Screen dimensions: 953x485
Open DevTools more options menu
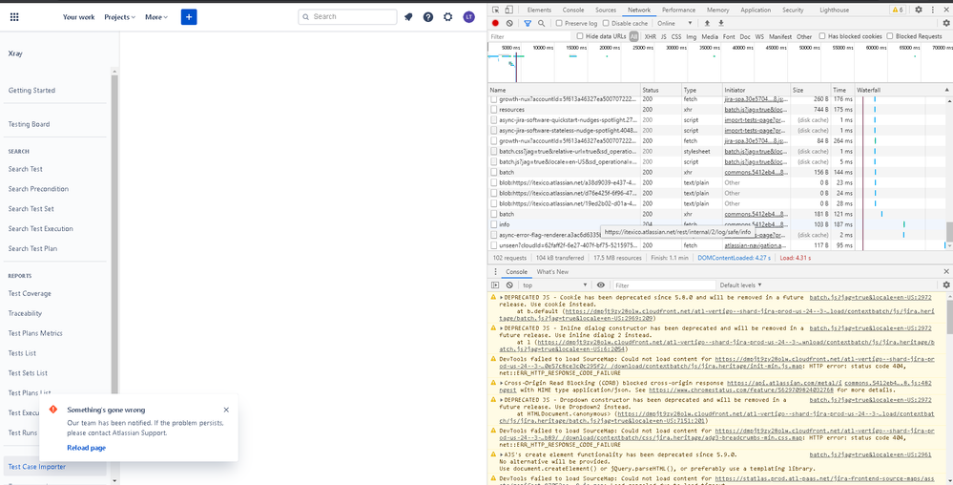pos(932,10)
